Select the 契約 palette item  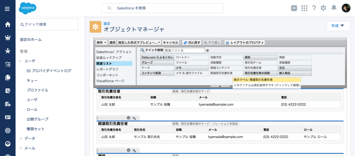coord(260,58)
